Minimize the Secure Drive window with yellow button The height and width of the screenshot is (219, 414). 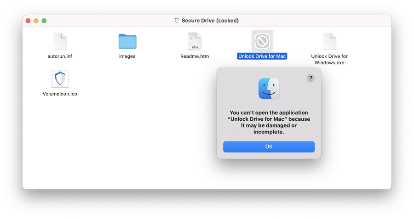pyautogui.click(x=36, y=21)
